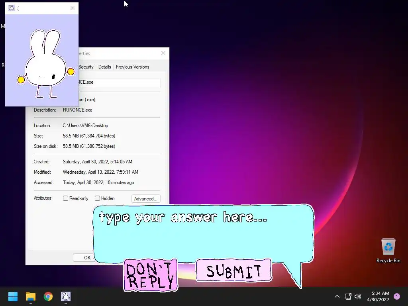
Task: Enable the Read-only attribute checkbox
Action: (x=65, y=198)
